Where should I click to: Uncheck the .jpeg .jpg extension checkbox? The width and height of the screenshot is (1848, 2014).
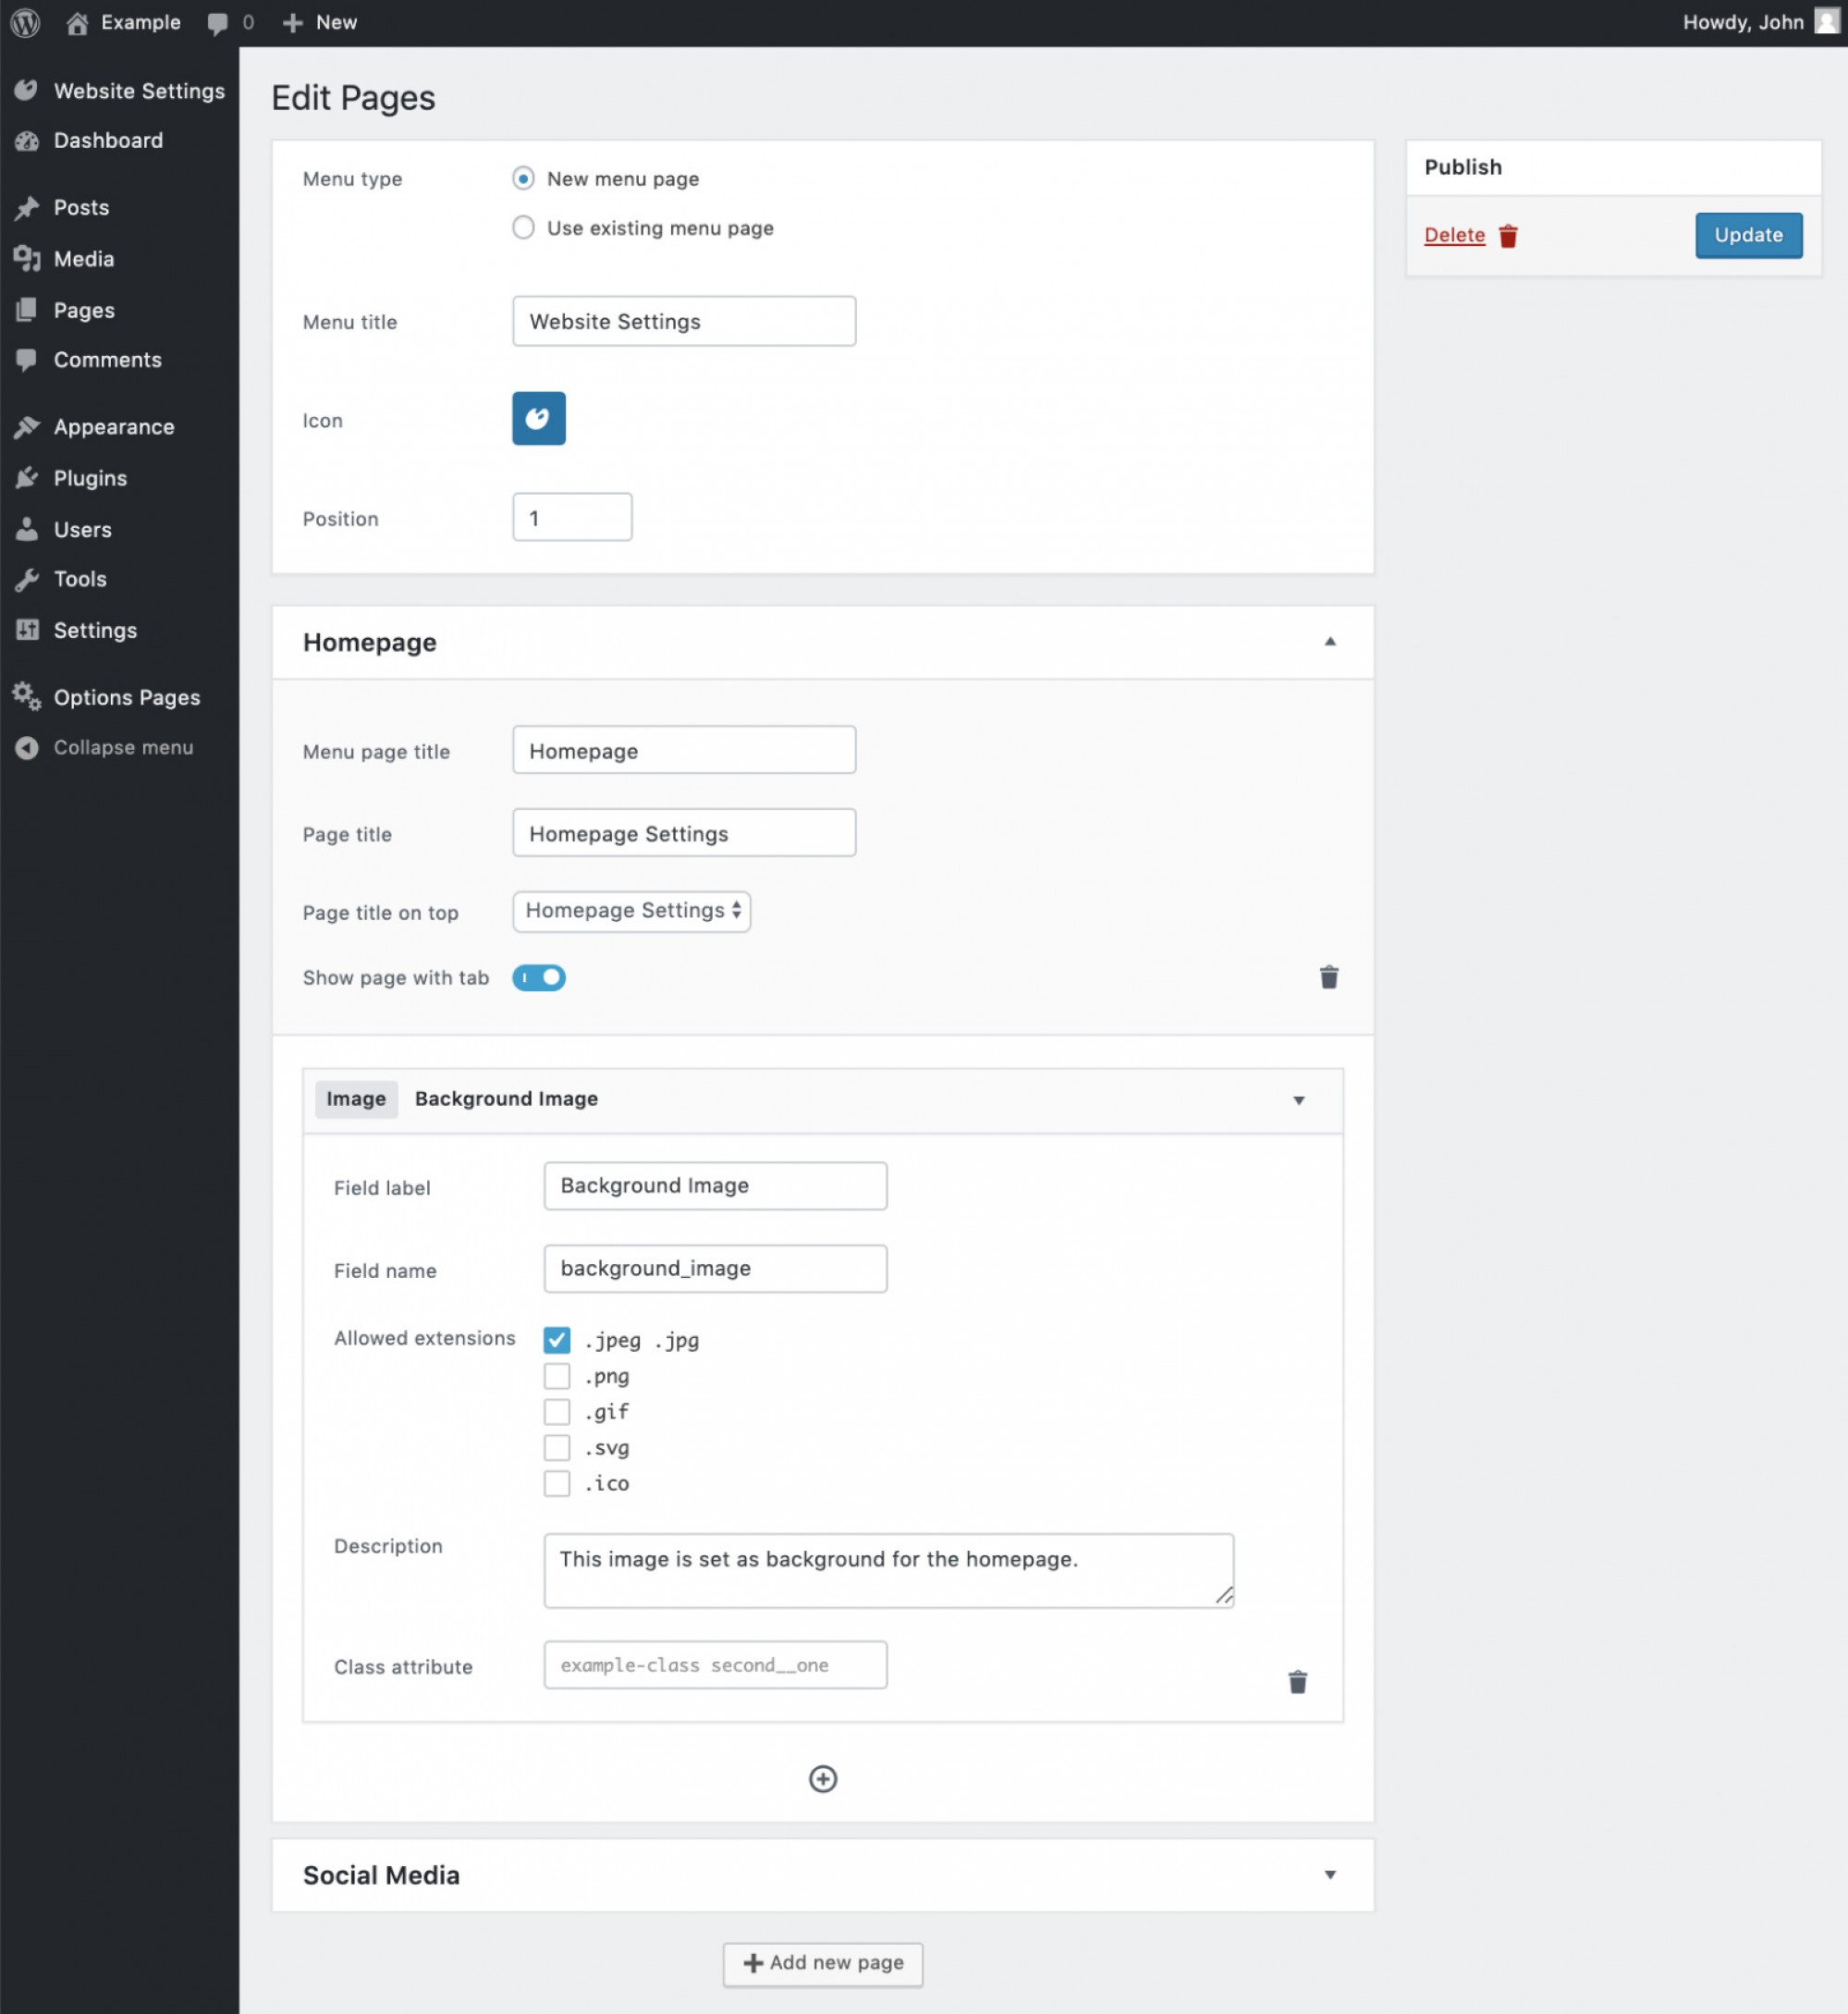point(557,1340)
